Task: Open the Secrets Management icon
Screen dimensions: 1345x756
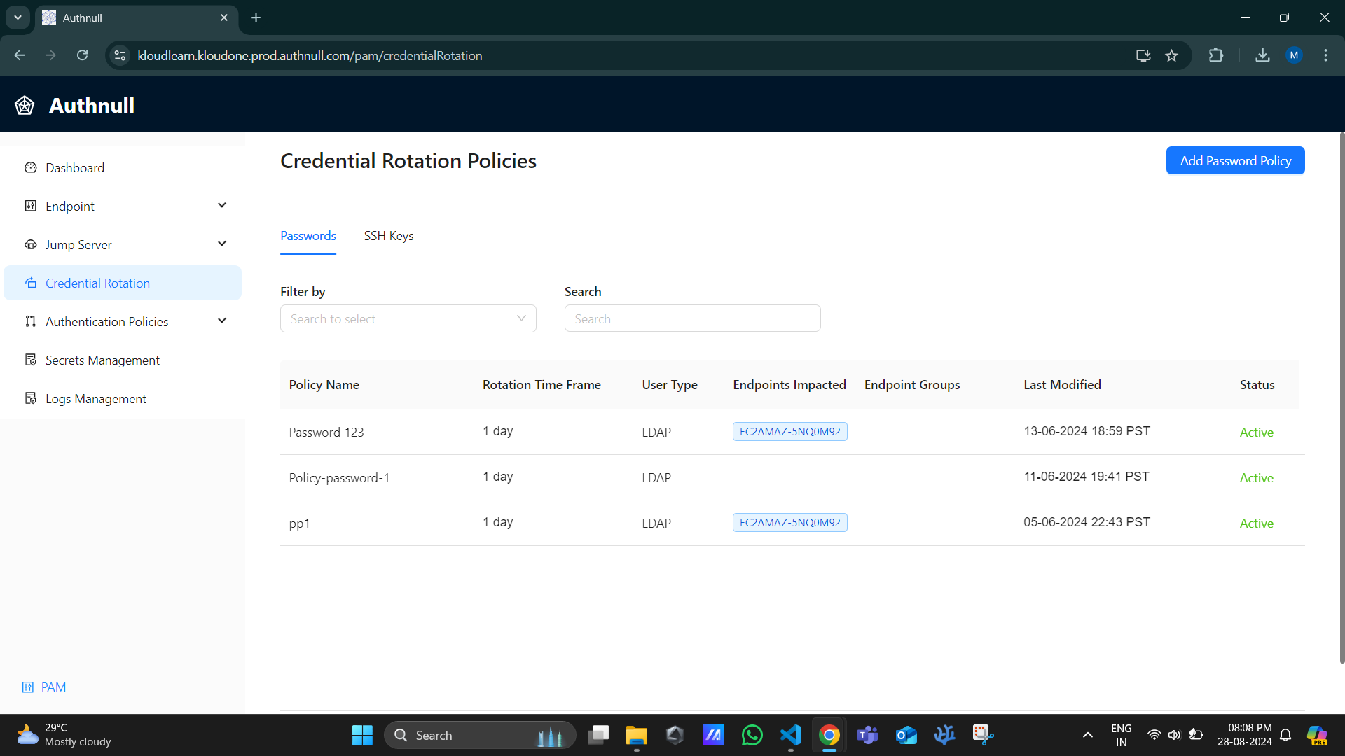Action: [31, 360]
